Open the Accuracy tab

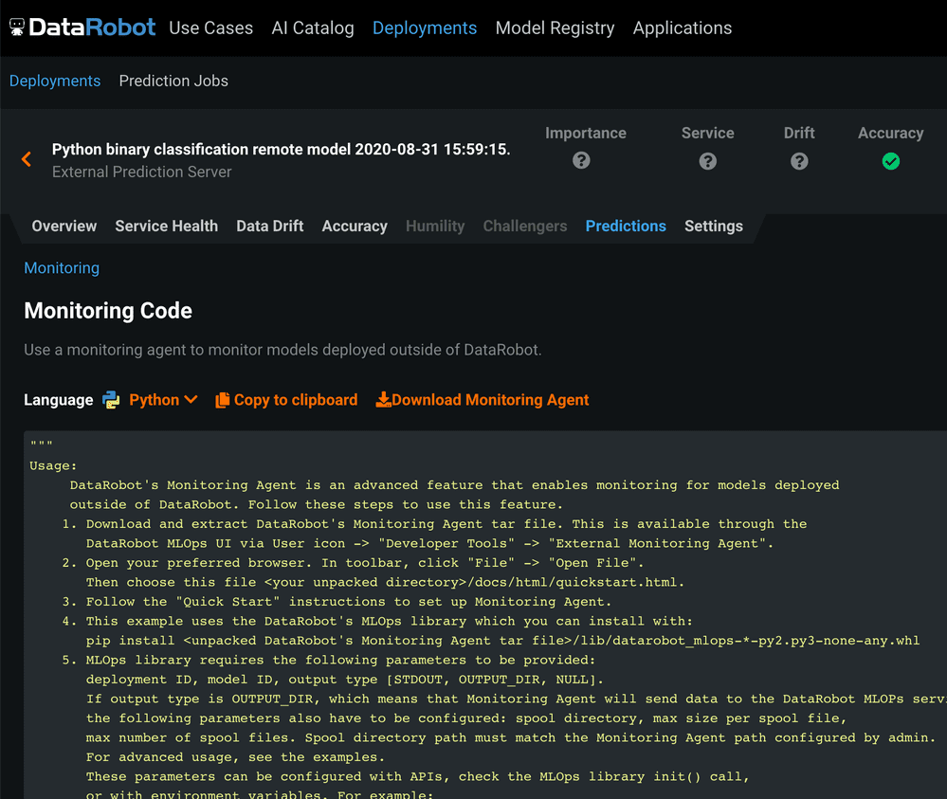pos(355,226)
